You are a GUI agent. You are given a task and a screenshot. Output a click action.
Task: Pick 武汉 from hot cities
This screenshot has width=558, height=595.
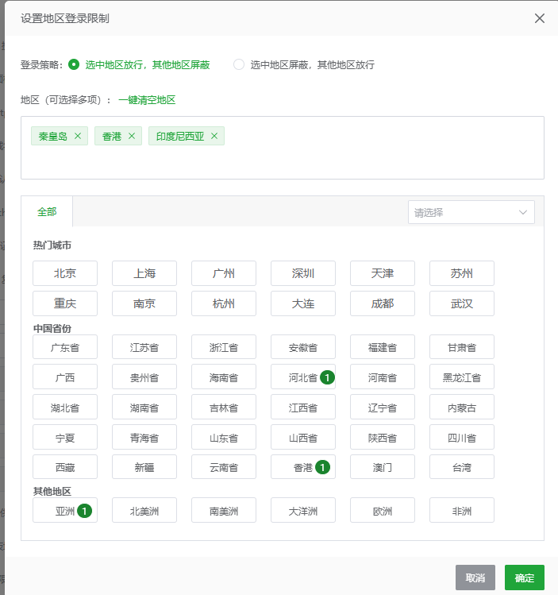click(x=462, y=303)
